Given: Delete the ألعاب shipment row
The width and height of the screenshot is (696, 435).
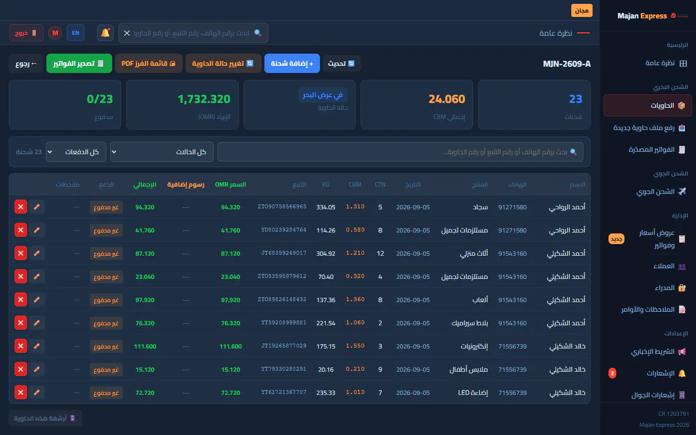Looking at the screenshot, I should [x=21, y=300].
